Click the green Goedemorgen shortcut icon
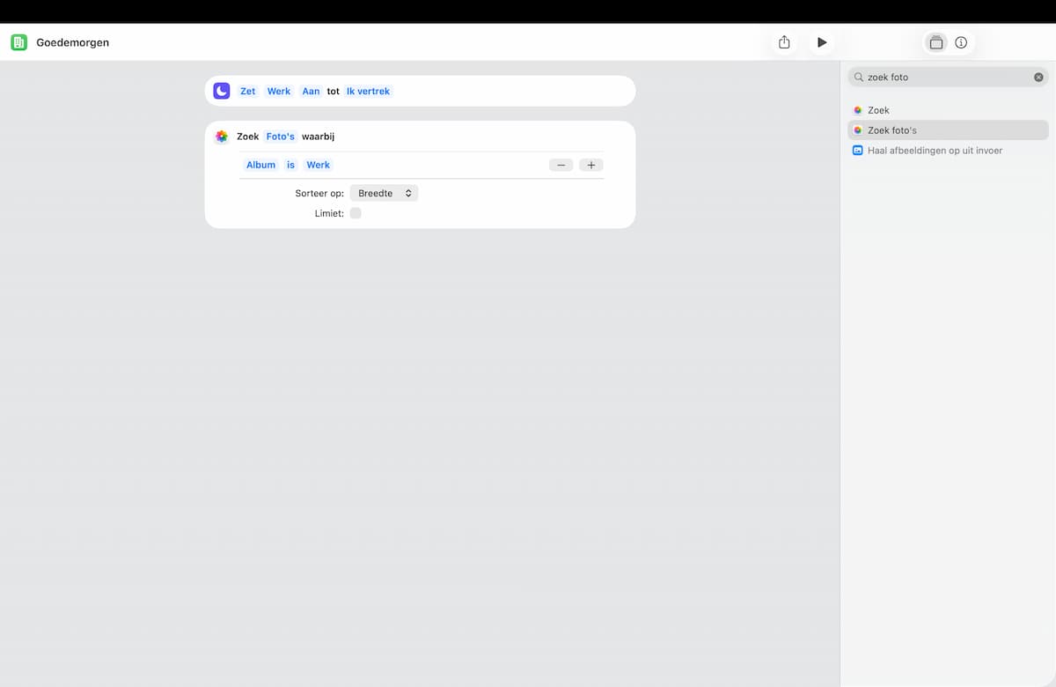The image size is (1056, 687). tap(18, 42)
